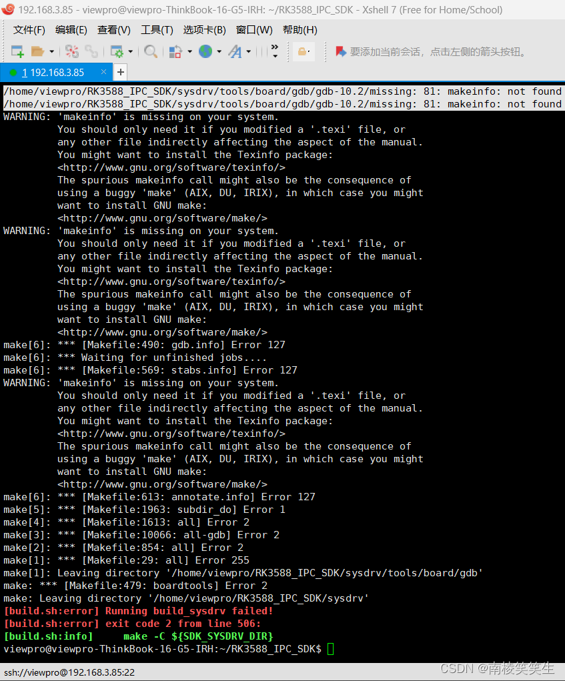565x681 pixels.
Task: Click the add-session hint text in toolbar
Action: (x=438, y=52)
